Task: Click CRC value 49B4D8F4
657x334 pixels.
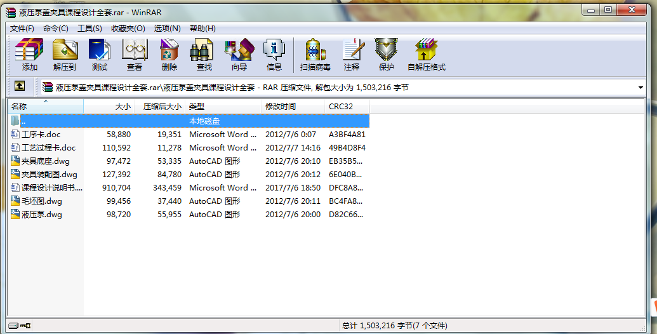Action: pos(347,148)
